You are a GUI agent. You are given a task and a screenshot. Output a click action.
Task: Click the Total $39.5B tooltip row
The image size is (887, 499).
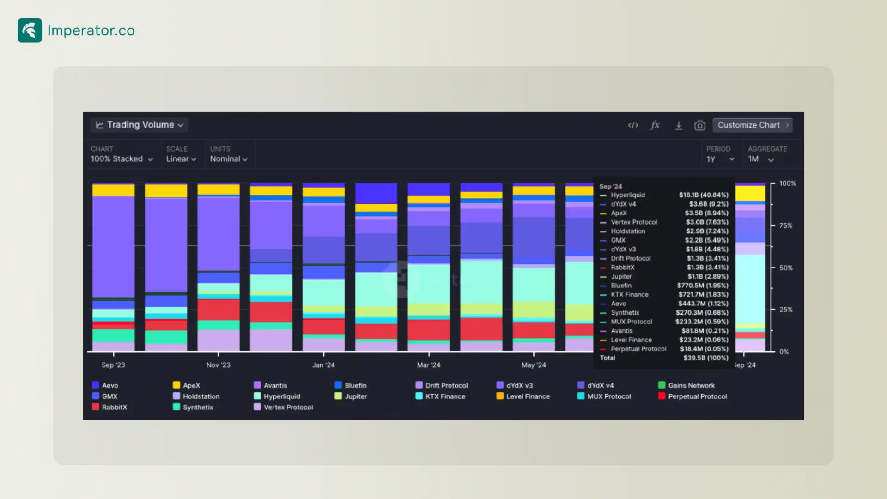[x=664, y=358]
